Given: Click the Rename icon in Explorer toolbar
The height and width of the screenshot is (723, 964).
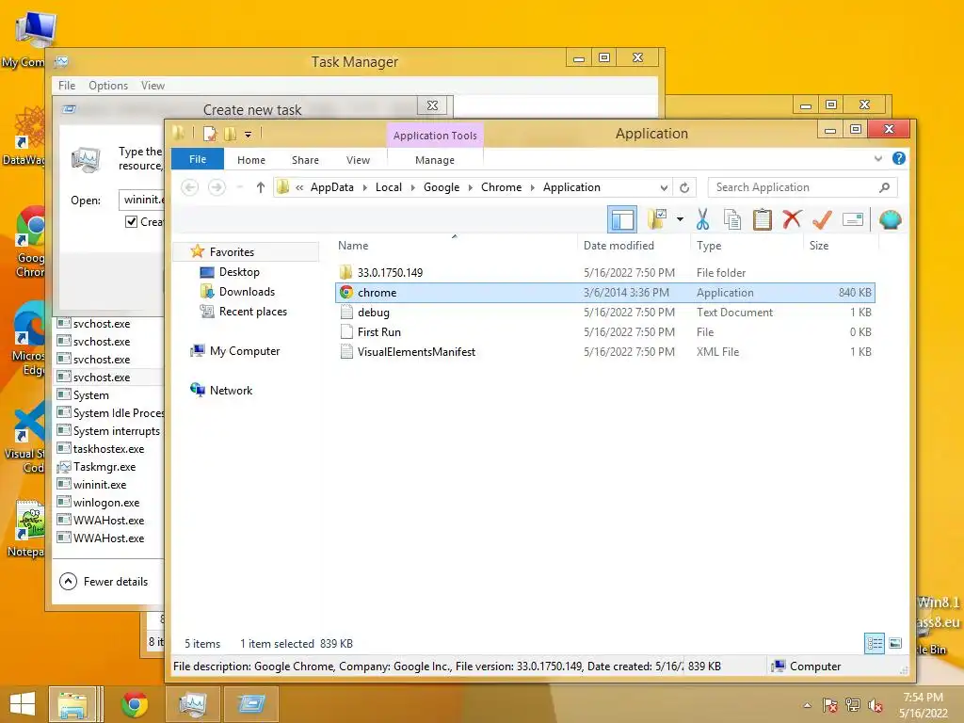Looking at the screenshot, I should coord(853,219).
